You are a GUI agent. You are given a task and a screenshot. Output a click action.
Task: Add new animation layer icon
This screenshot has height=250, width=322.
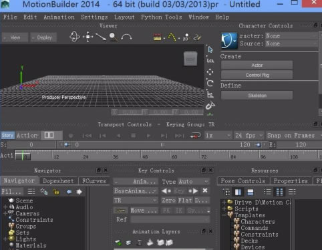point(118,243)
